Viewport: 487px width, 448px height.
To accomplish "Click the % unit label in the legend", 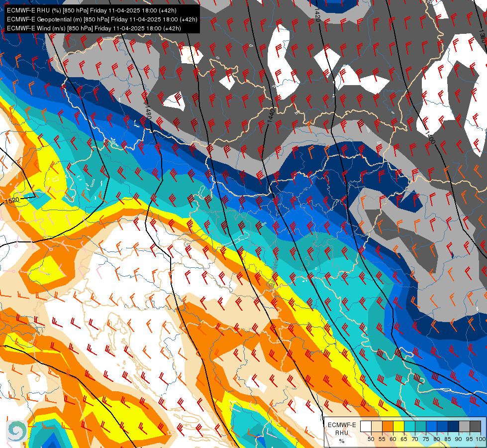I will 342,441.
